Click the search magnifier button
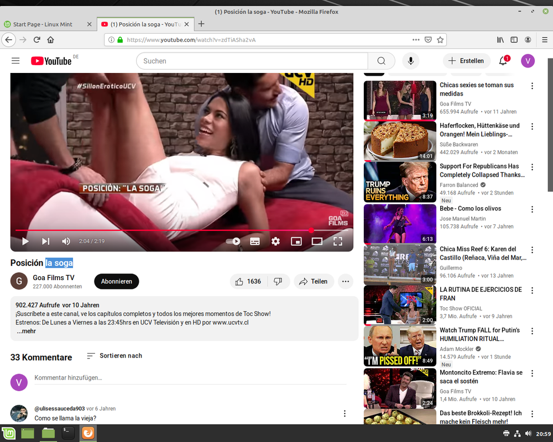The width and height of the screenshot is (553, 442). click(381, 61)
